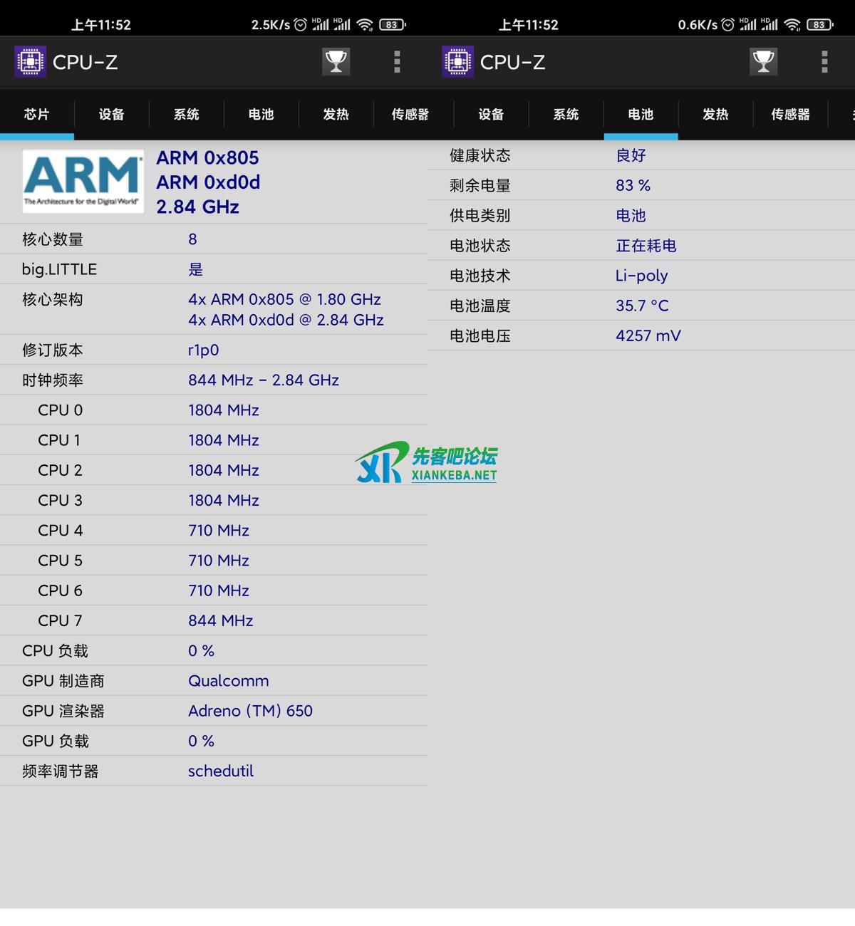
Task: Switch to the 芯片 tab
Action: [x=36, y=115]
